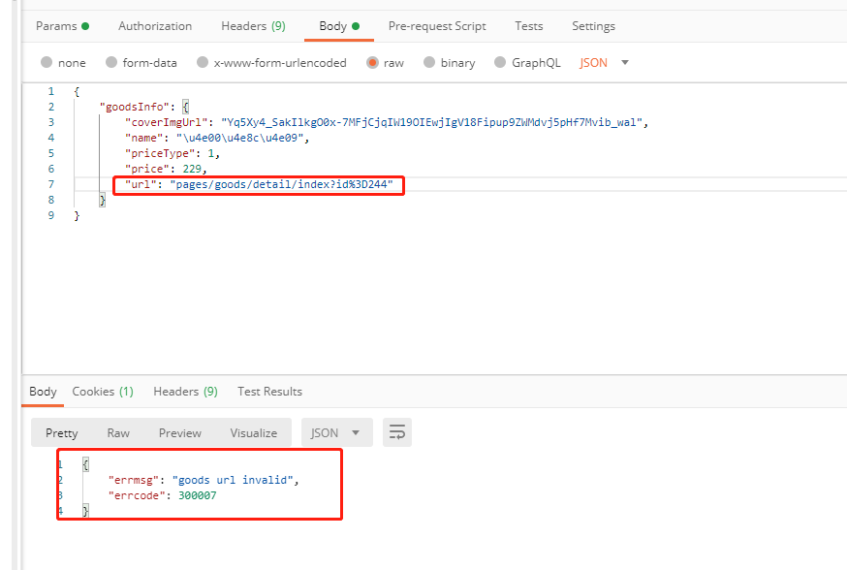Open the response JSON format dropdown
Viewport: 847px width, 570px height.
(337, 432)
